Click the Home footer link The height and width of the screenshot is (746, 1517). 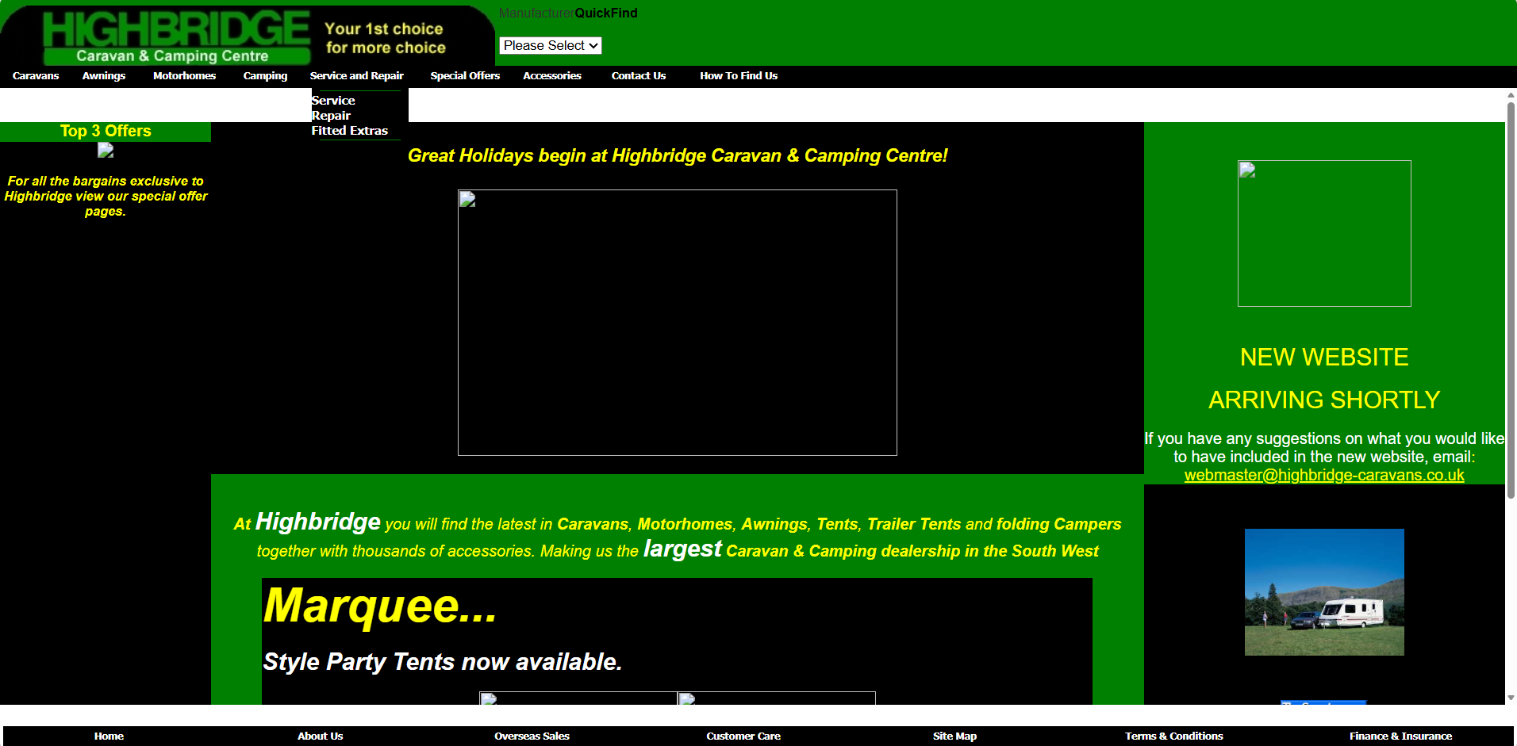(109, 736)
